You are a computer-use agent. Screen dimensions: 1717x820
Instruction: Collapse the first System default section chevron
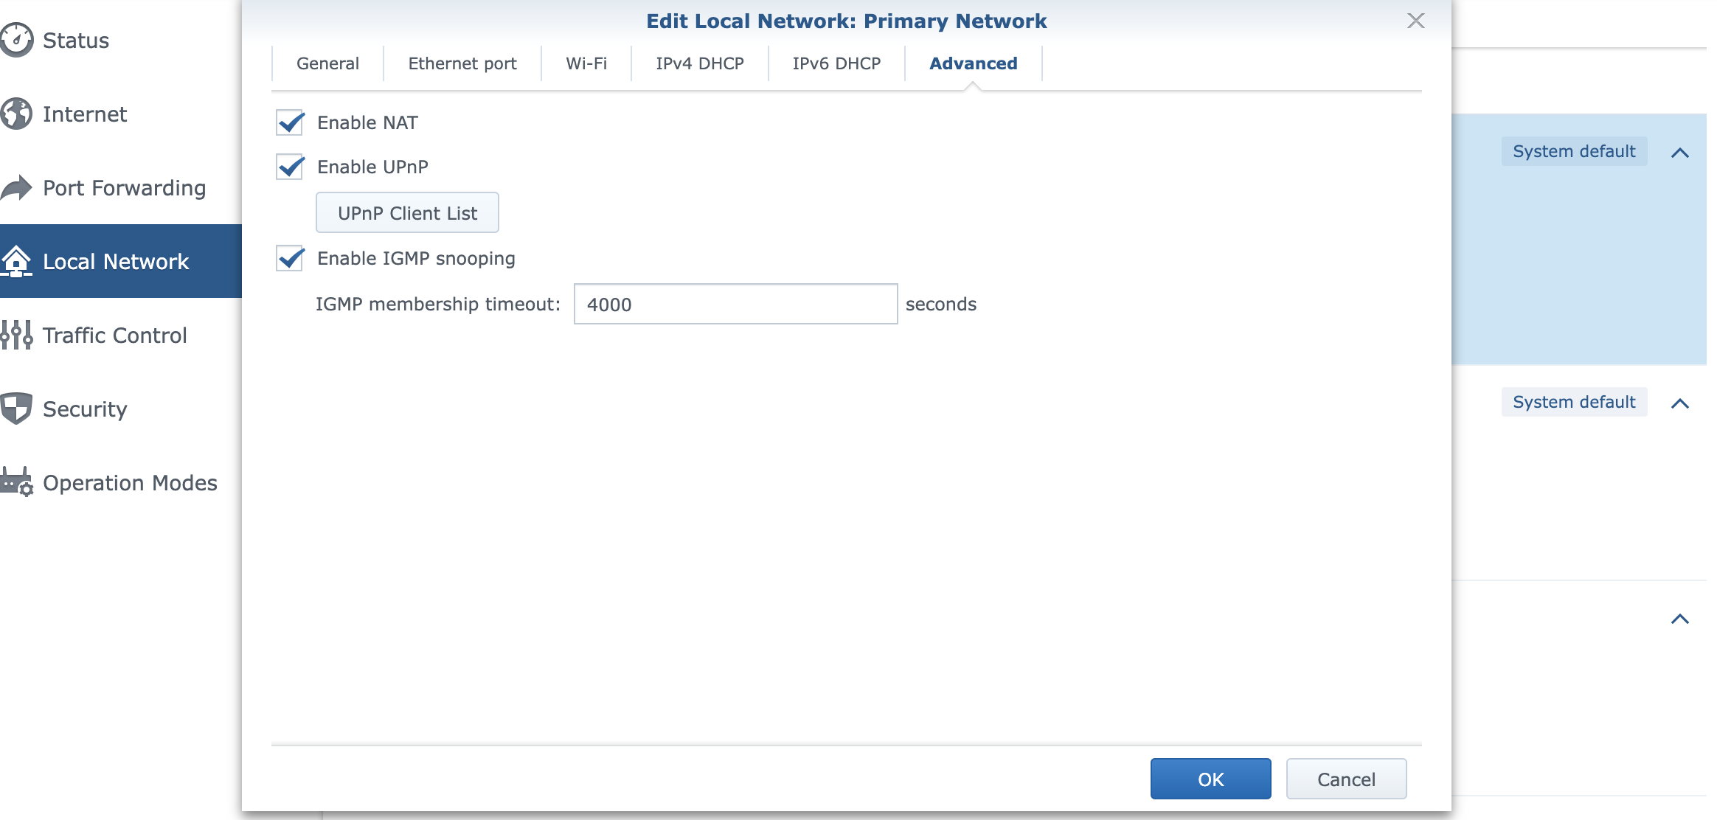tap(1679, 153)
